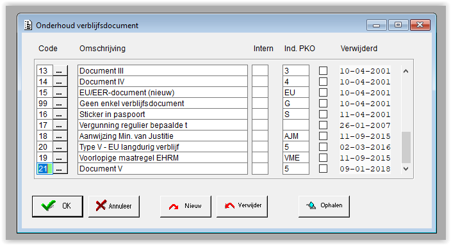The width and height of the screenshot is (451, 245).
Task: Toggle checkbox for EU/EER-document (nieuw)
Action: (323, 93)
